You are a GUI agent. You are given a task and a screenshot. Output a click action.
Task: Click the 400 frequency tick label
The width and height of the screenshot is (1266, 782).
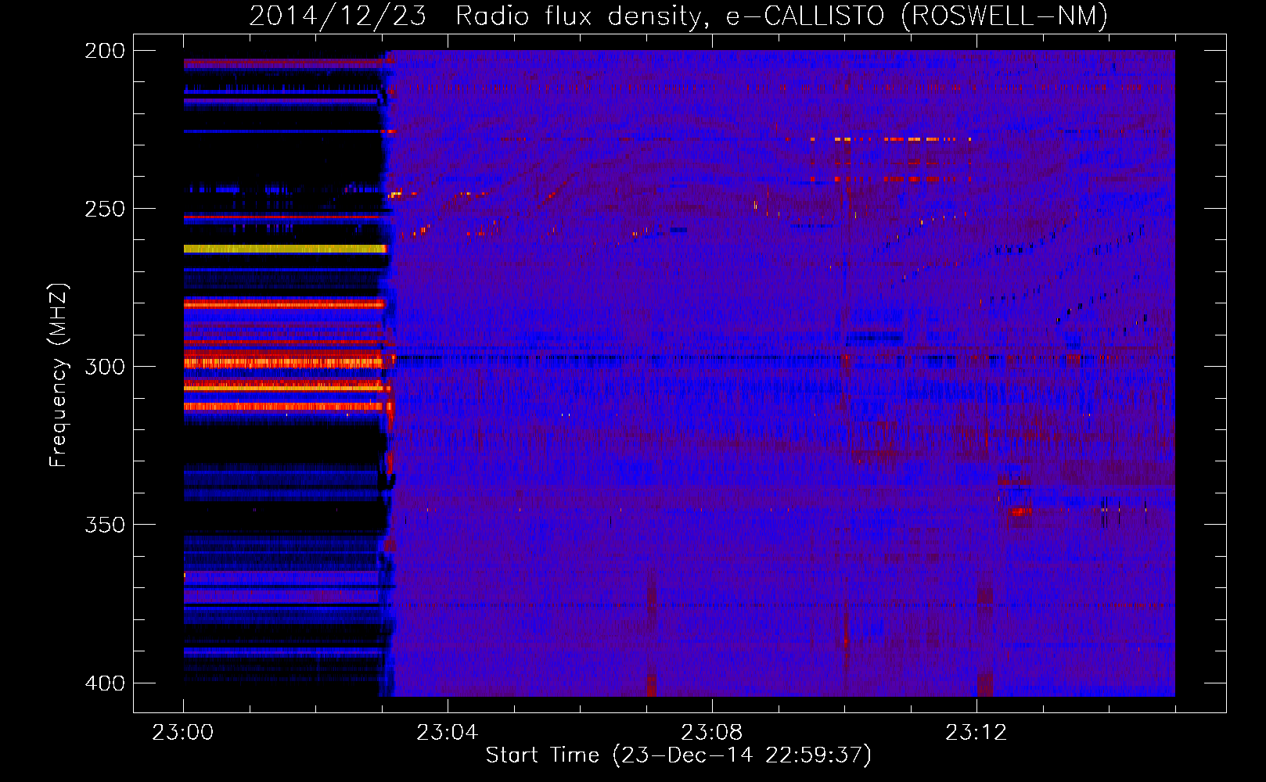coord(105,683)
